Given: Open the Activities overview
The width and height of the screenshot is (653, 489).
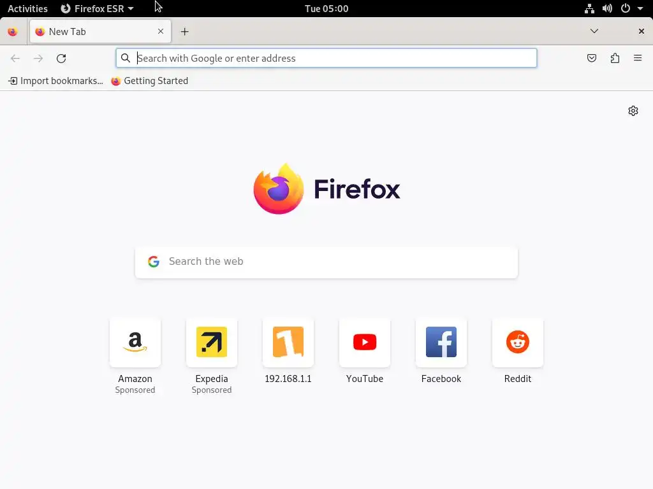Looking at the screenshot, I should pos(27,8).
